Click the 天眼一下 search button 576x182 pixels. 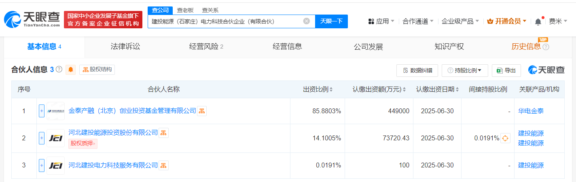[331, 21]
